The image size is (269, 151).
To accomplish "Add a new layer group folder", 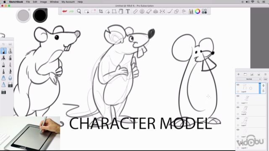I will [245, 74].
